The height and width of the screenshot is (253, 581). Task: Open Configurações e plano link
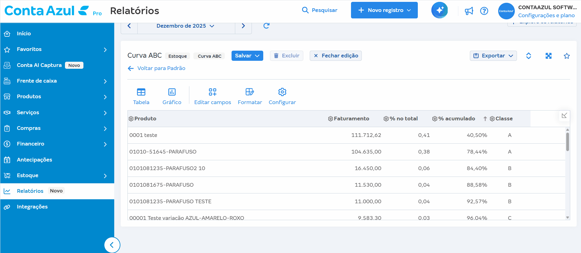coord(546,15)
